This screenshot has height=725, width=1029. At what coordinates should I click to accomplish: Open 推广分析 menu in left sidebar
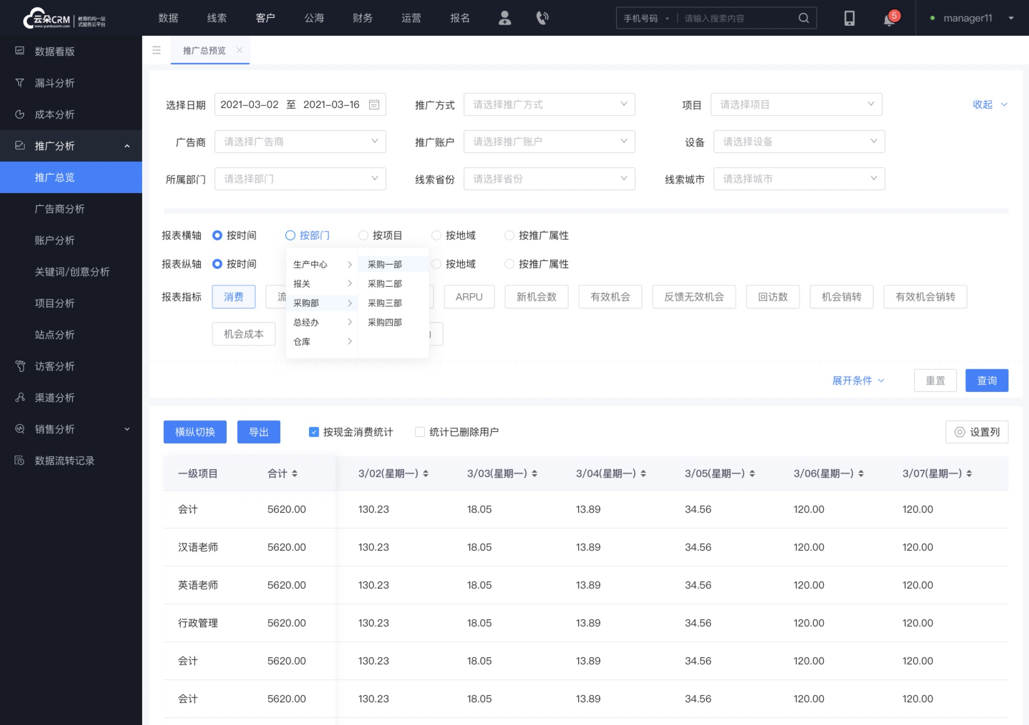click(x=72, y=146)
